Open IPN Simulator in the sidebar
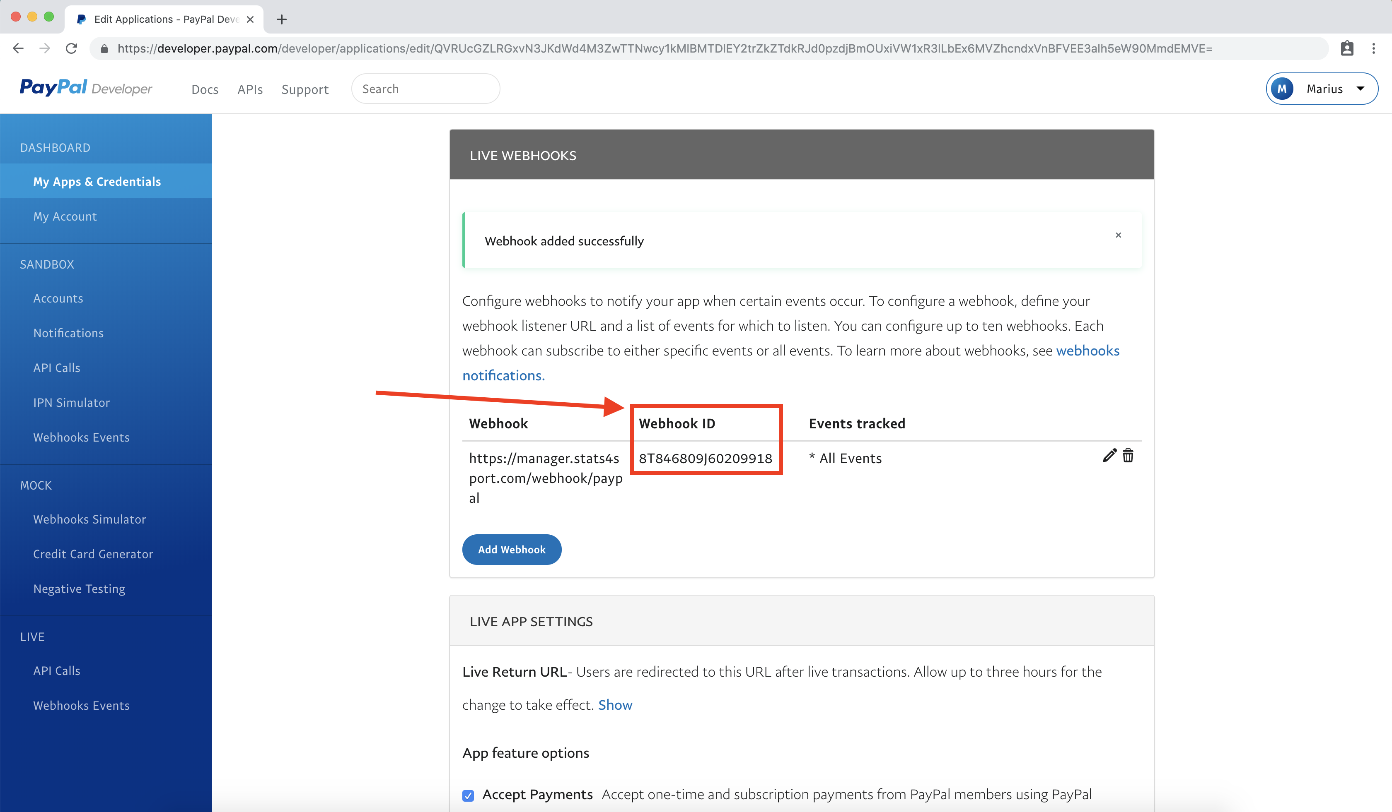The height and width of the screenshot is (812, 1392). (71, 403)
